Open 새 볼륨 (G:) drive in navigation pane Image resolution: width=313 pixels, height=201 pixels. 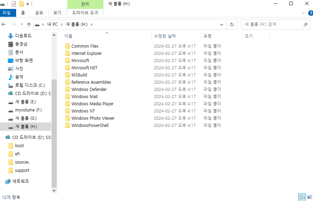pos(26,118)
